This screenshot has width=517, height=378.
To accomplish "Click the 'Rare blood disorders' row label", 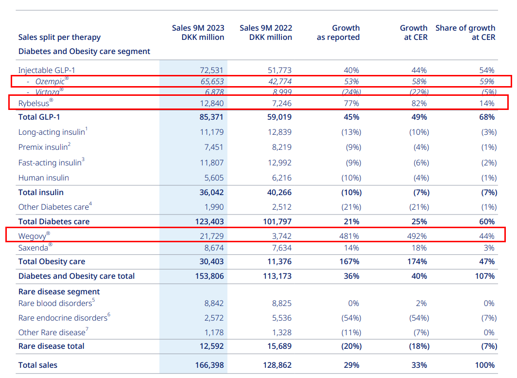I will tap(56, 303).
